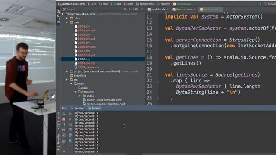Select cluster-client-template.conf file
The width and height of the screenshot is (276, 155).
104,100
